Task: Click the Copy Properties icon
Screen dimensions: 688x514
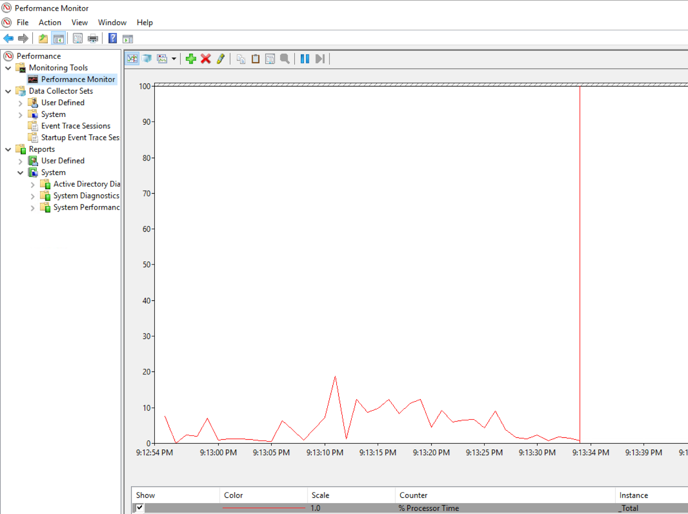Action: pos(241,58)
